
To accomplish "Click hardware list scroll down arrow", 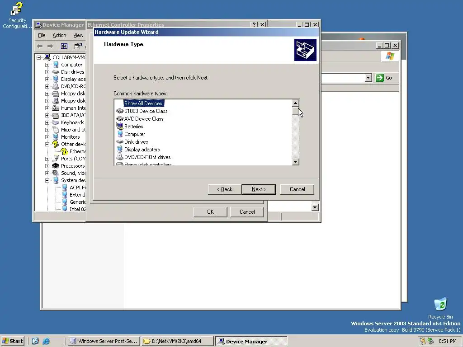I will pos(295,161).
